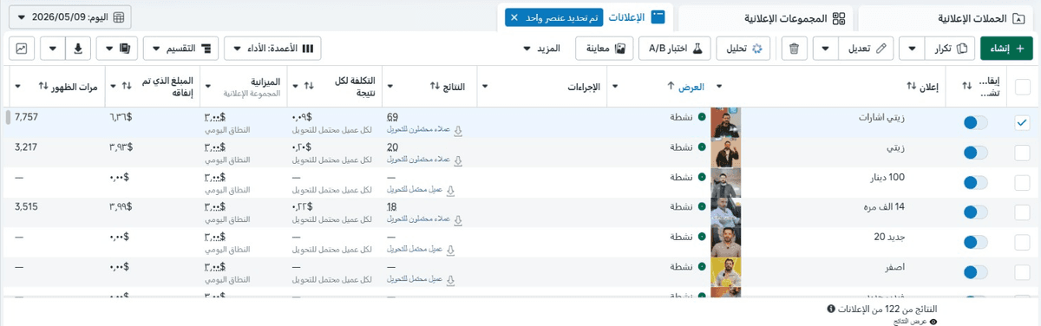Image resolution: width=1041 pixels, height=326 pixels.
Task: Click the charts view icon
Action: [x=21, y=49]
